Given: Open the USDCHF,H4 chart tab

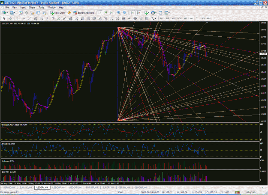Looking at the screenshot, I should click(x=58, y=187).
